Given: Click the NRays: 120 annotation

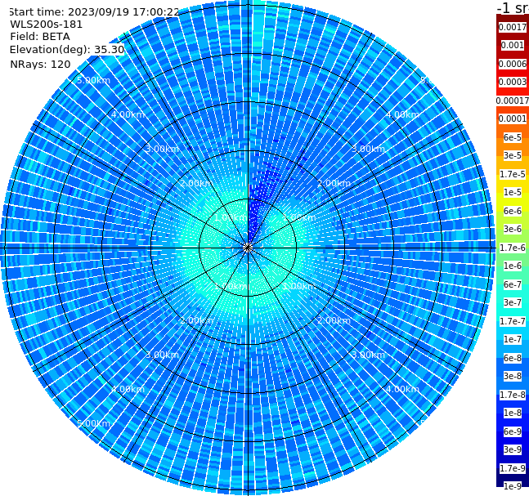Looking at the screenshot, I should click(40, 64).
